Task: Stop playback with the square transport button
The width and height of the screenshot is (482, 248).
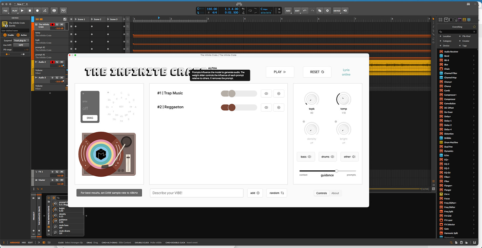Action: pyautogui.click(x=30, y=11)
